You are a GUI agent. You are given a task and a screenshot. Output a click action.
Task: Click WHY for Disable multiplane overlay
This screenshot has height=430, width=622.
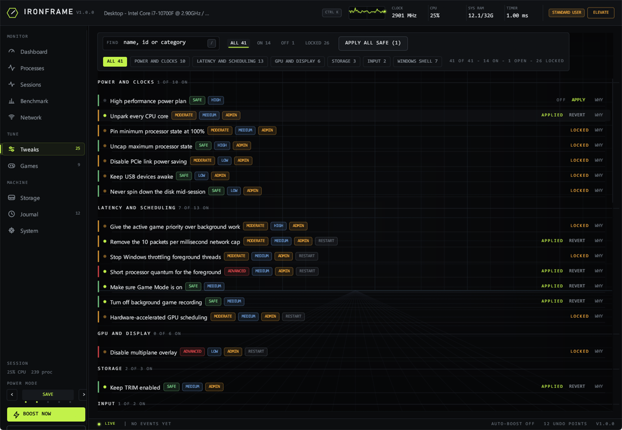pyautogui.click(x=599, y=351)
